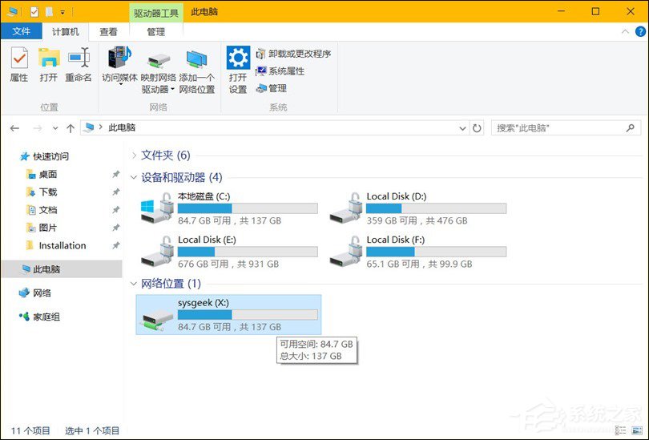
Task: Click 卸载或更改程序 uninstall programs item
Action: pos(293,54)
